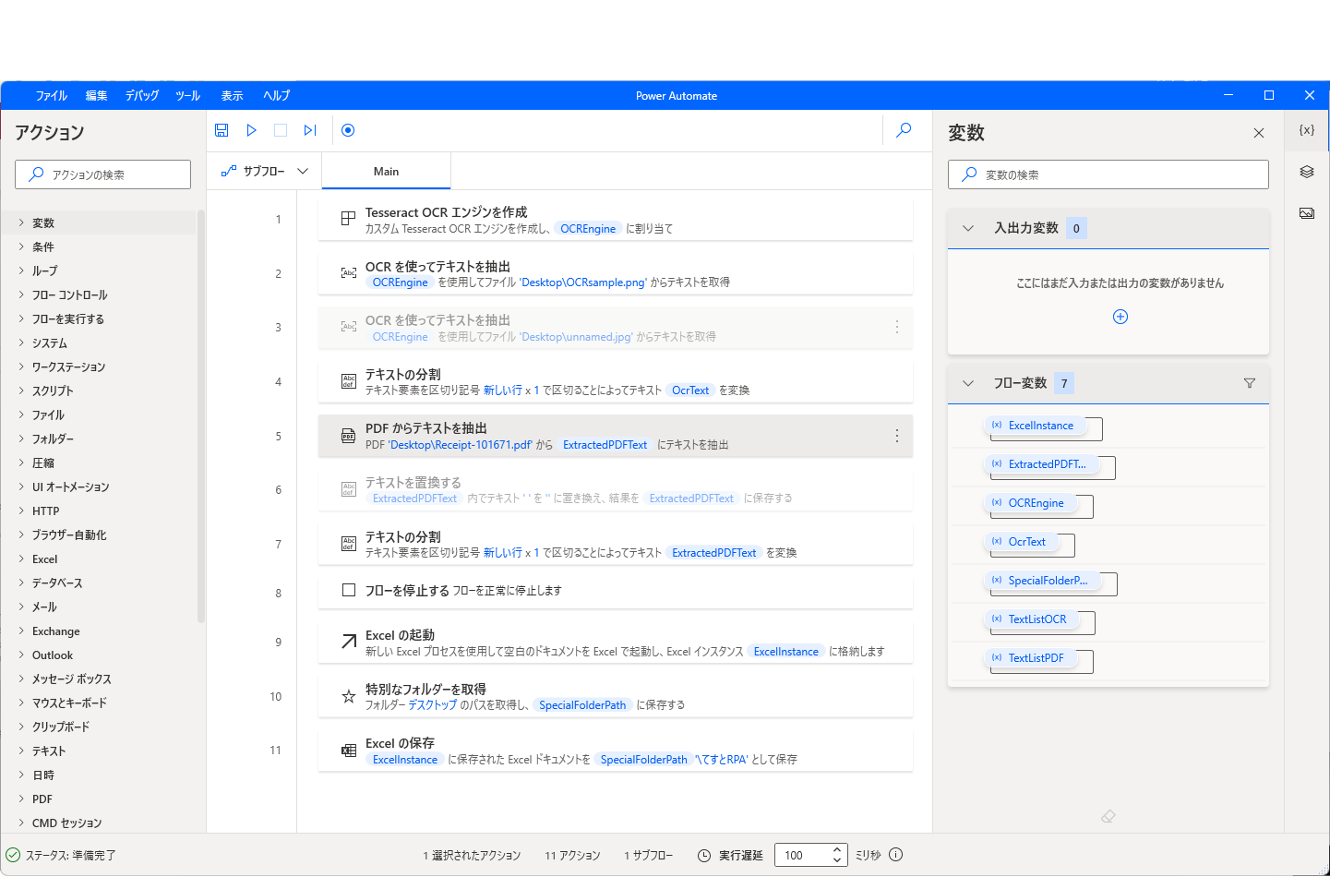Click the 実行遅延 value field showing 100
Screen dimensions: 1330x877
[x=800, y=856]
